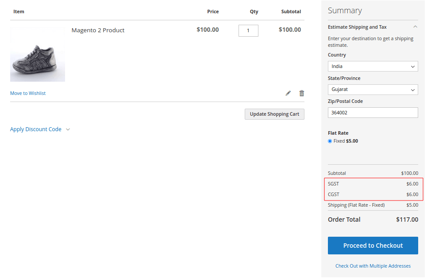The width and height of the screenshot is (435, 280).
Task: Click Update Shopping Cart
Action: pyautogui.click(x=274, y=114)
